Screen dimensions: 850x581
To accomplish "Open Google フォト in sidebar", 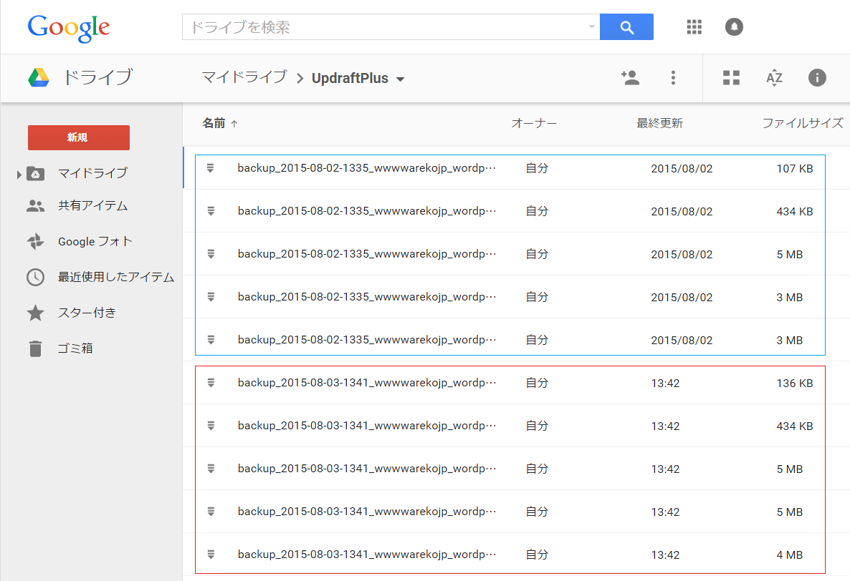I will click(95, 242).
